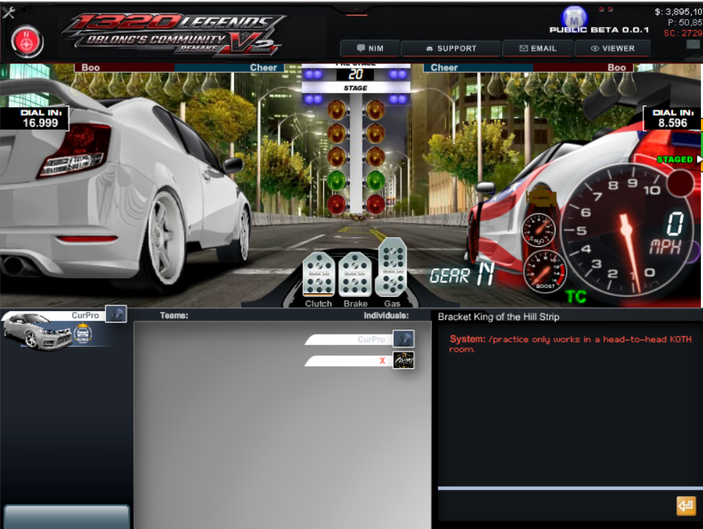Screen dimensions: 703x529
Task: Click the money balance readout
Action: click(678, 12)
